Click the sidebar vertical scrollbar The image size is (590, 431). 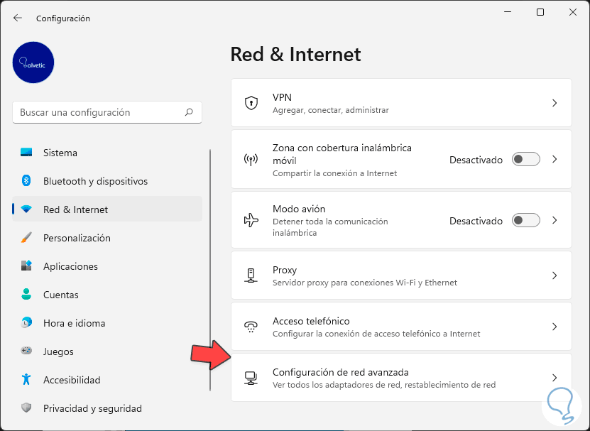(x=210, y=270)
